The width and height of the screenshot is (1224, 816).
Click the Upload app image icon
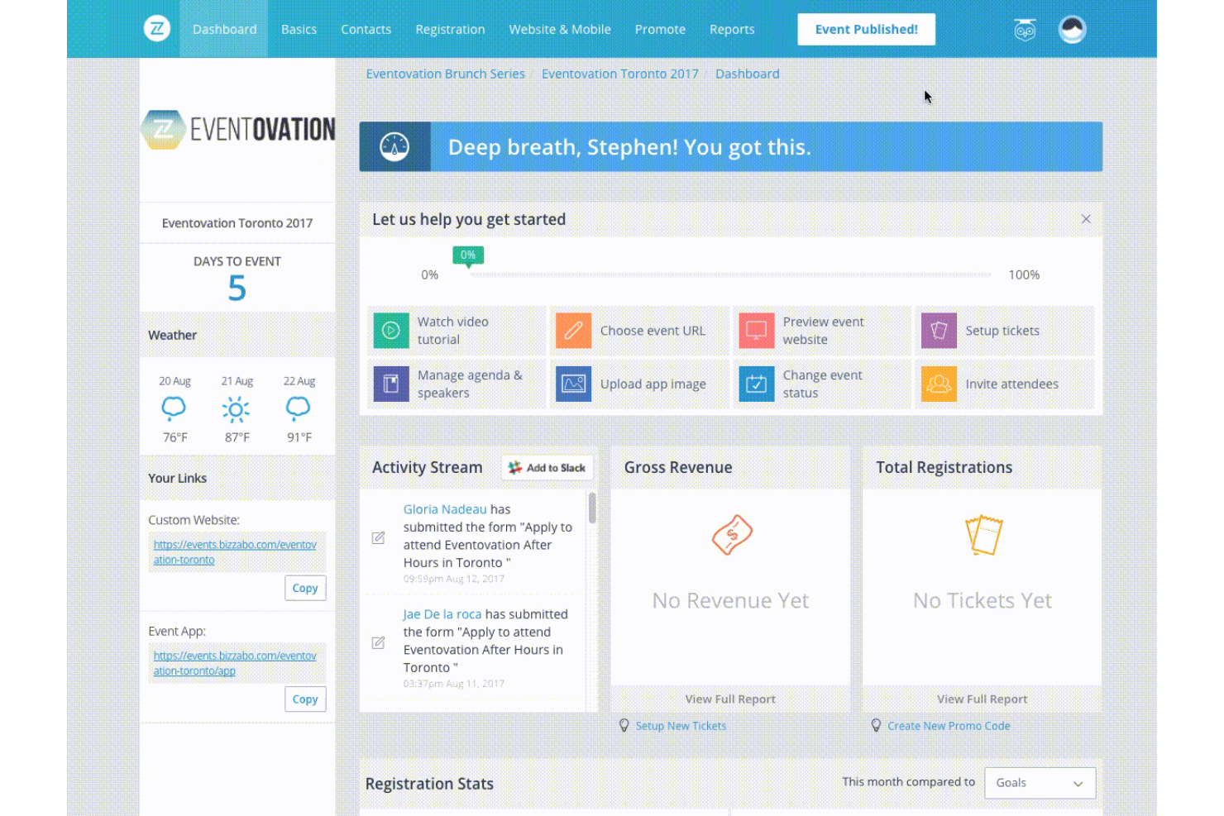(573, 384)
